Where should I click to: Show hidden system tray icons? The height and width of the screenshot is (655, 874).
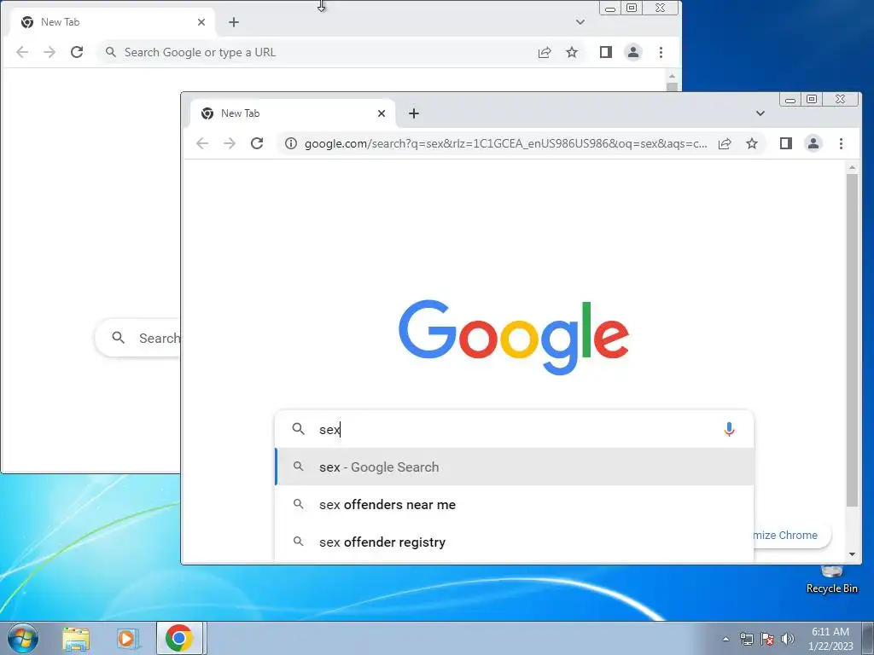click(x=725, y=639)
